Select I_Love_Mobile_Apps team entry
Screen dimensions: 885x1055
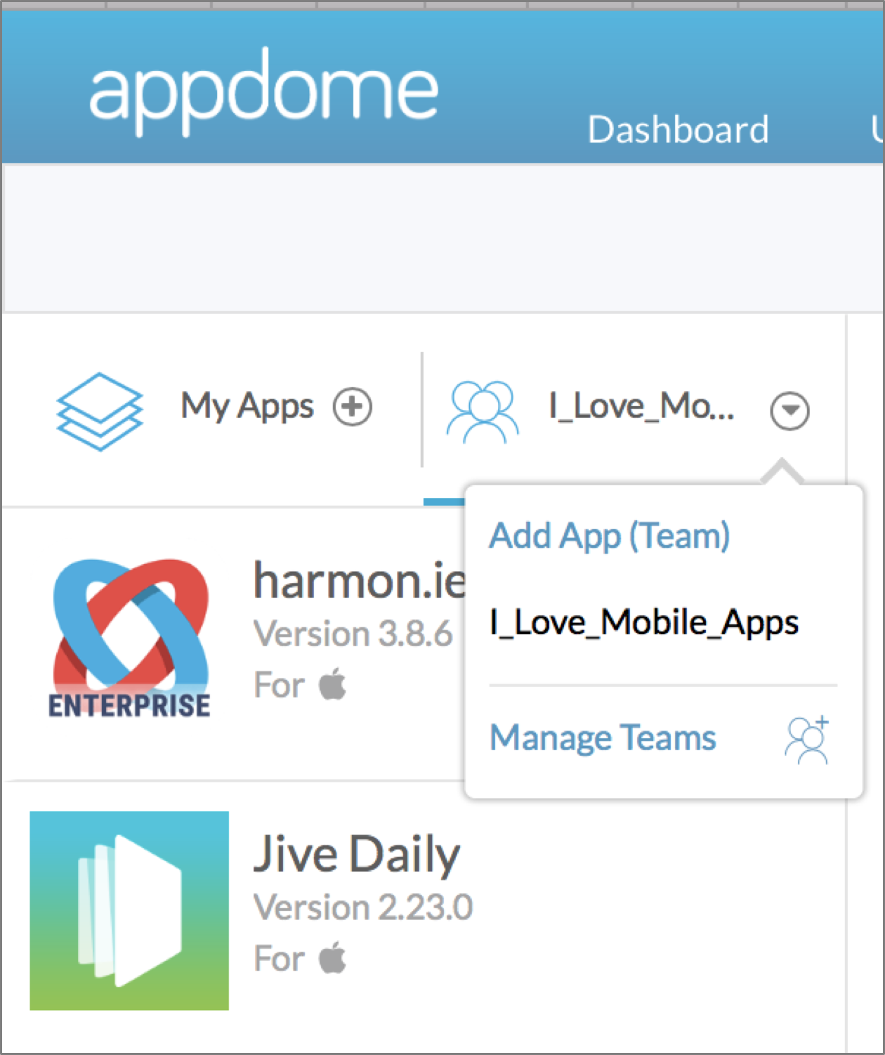pos(644,622)
